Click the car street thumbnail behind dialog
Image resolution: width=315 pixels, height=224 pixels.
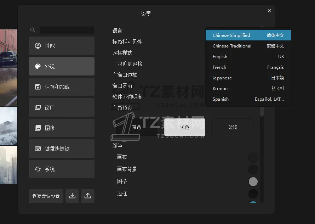pos(8,48)
